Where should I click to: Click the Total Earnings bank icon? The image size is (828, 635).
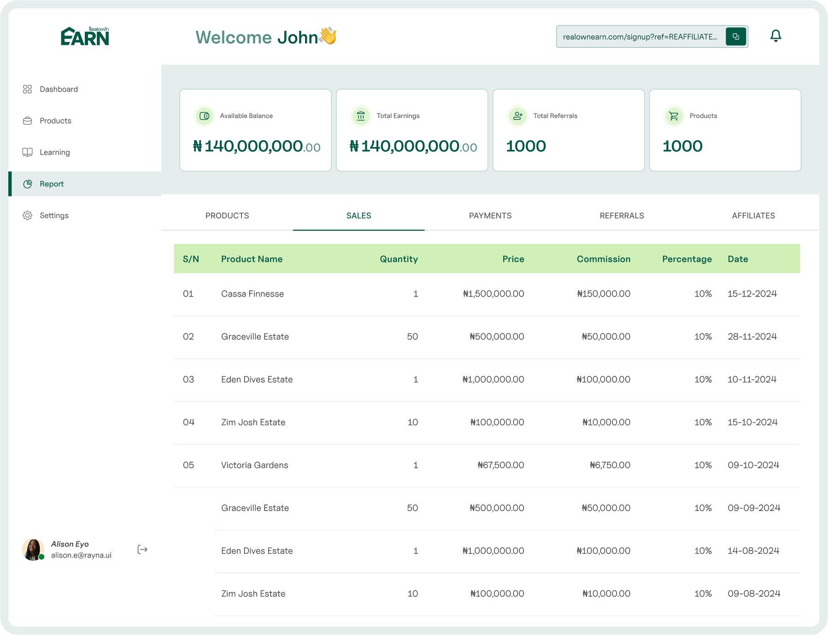tap(361, 116)
